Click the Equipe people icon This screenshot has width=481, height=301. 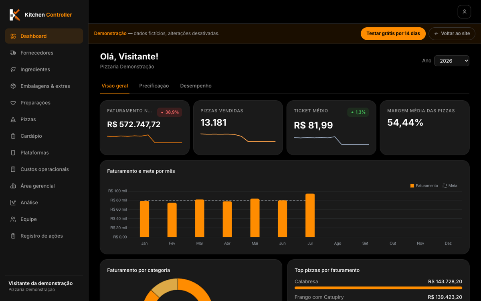(x=13, y=219)
